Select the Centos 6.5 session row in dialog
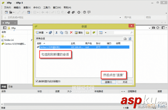Image resolution: width=168 pixels, height=110 pixels. 83,47
